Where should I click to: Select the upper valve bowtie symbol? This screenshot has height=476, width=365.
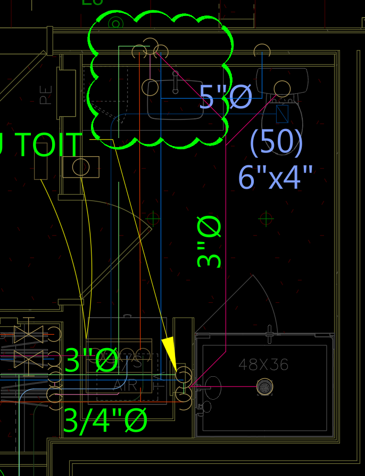[x=28, y=335]
